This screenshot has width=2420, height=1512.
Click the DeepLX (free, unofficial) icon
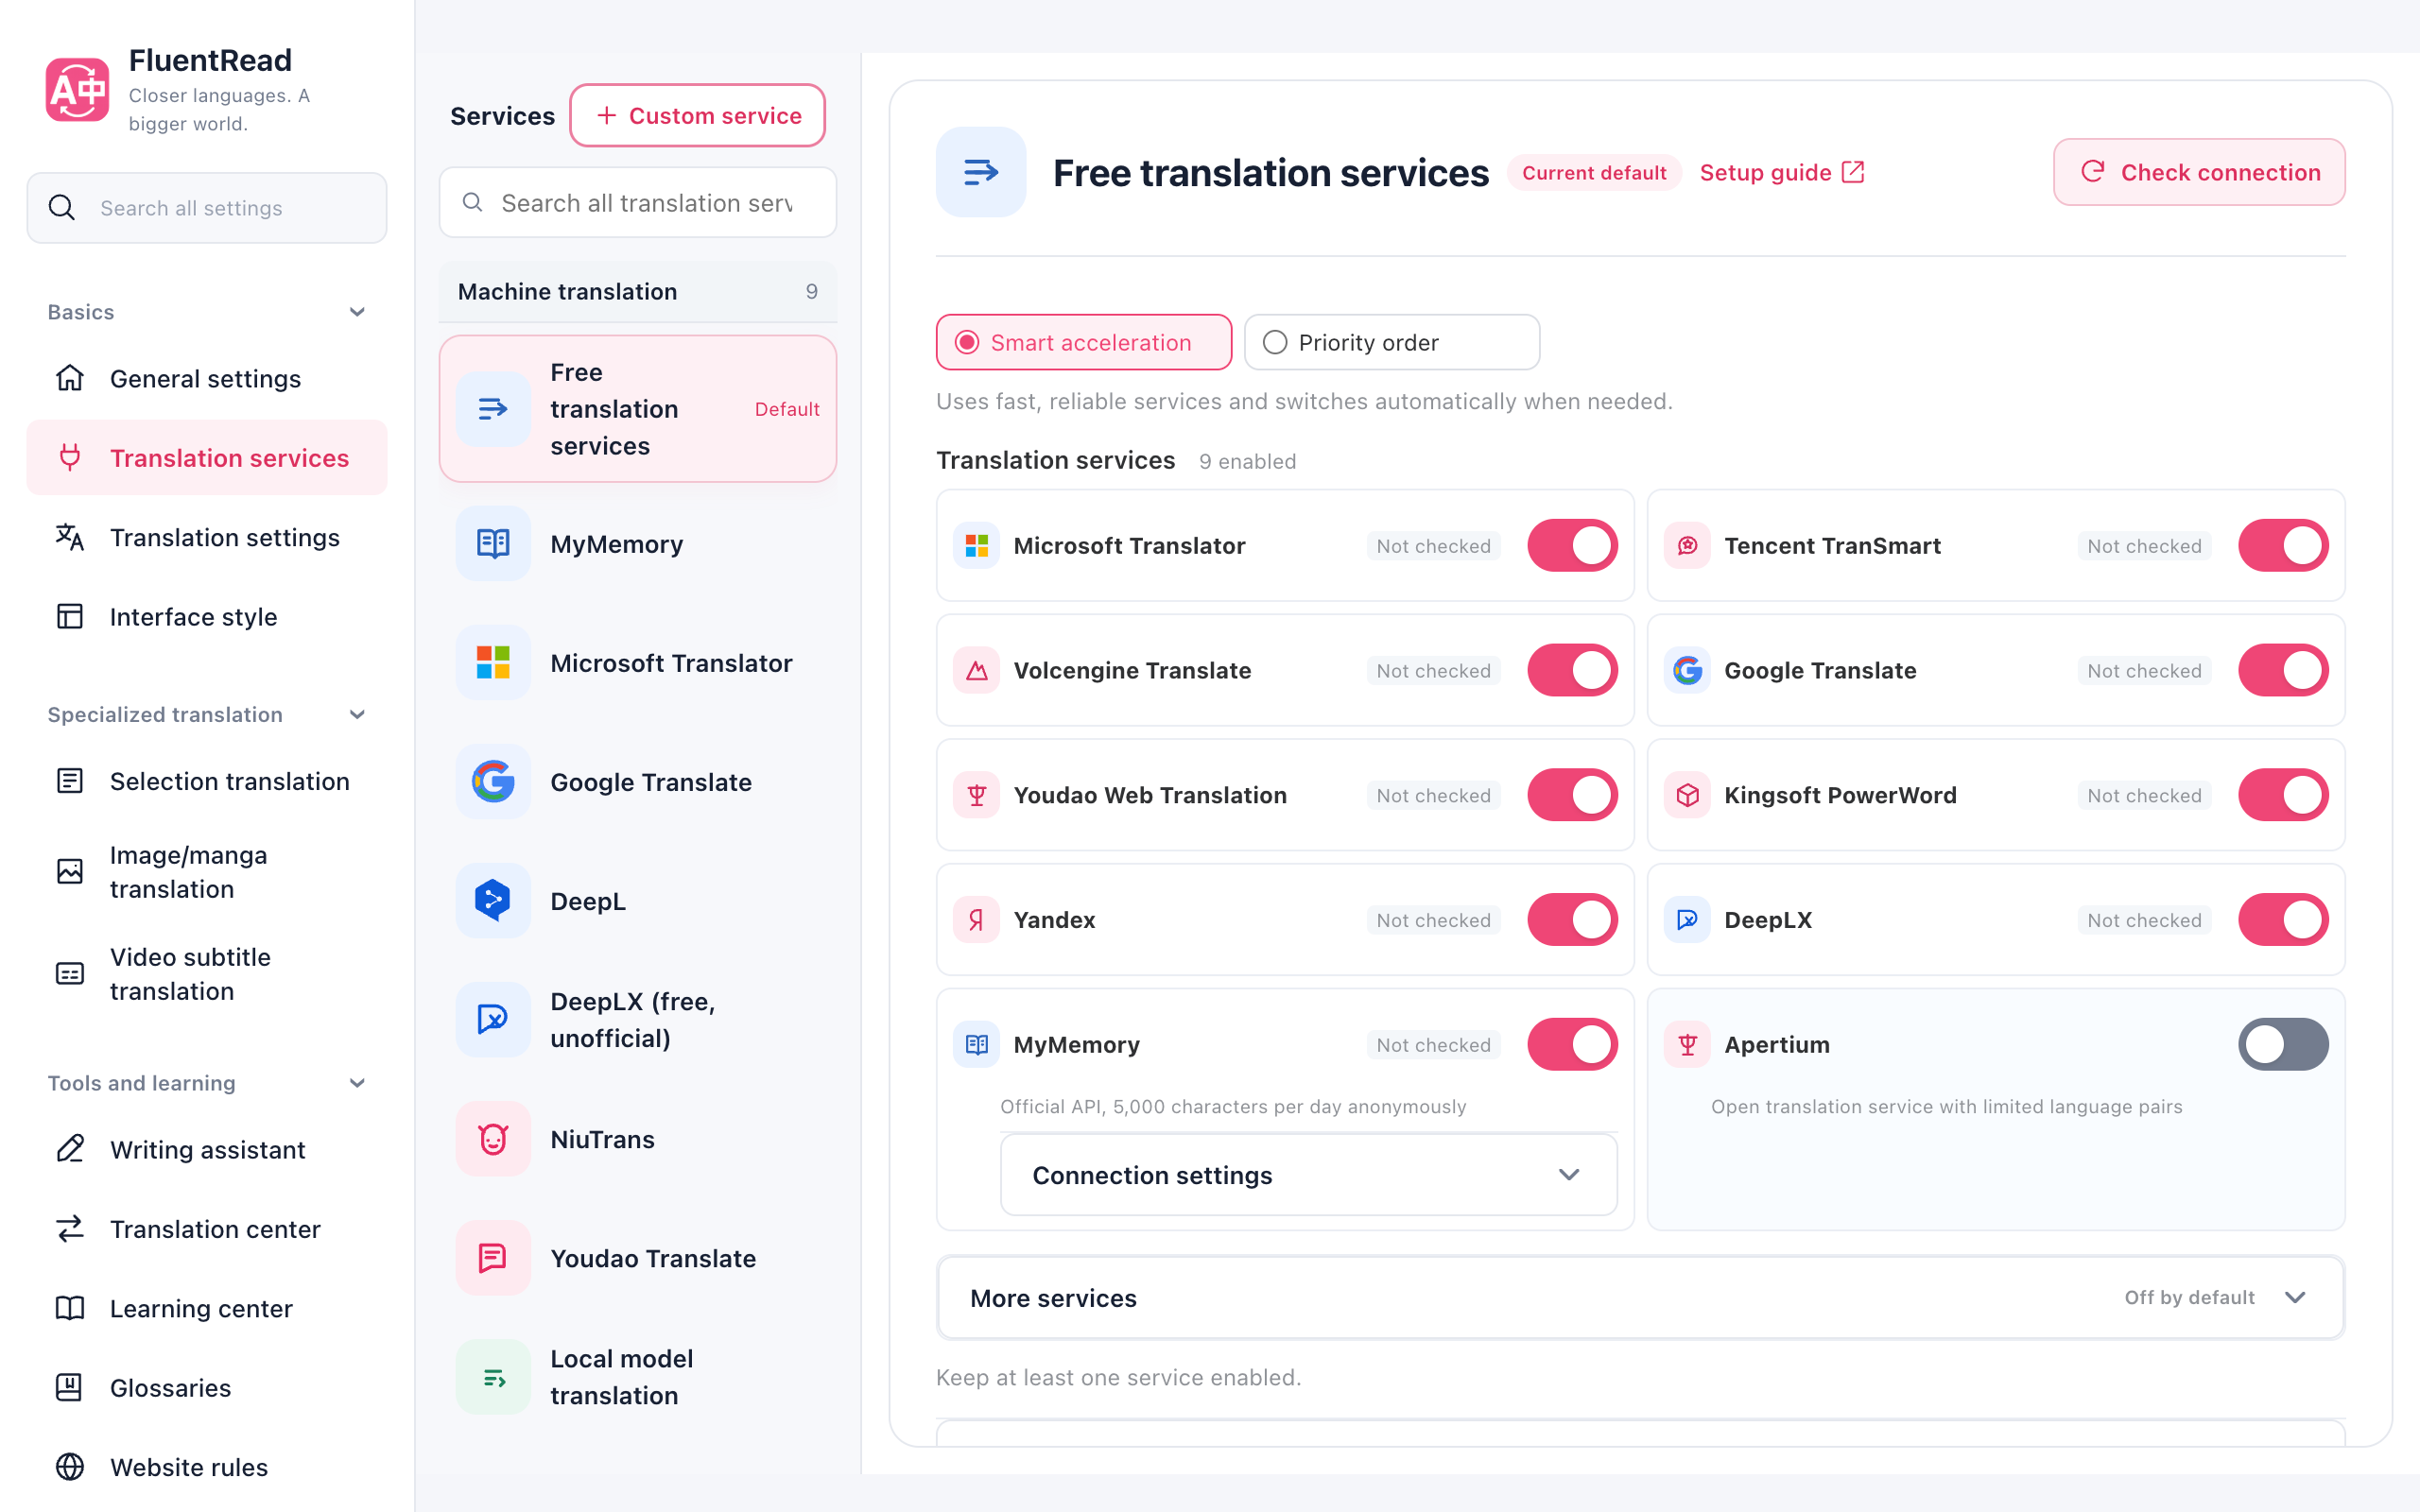pos(493,1019)
